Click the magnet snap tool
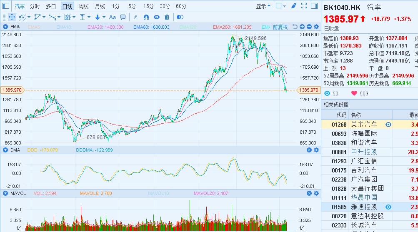This screenshot has width=418, height=232. click(146, 17)
